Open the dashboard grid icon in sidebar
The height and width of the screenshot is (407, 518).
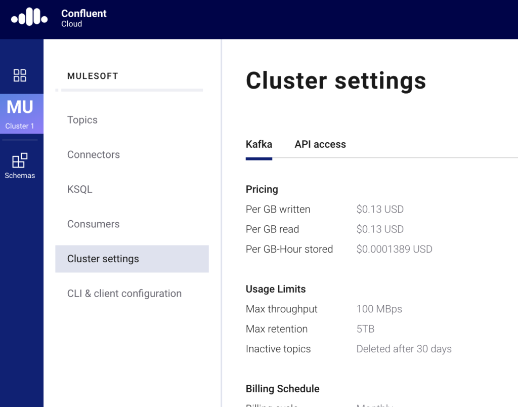click(x=20, y=75)
